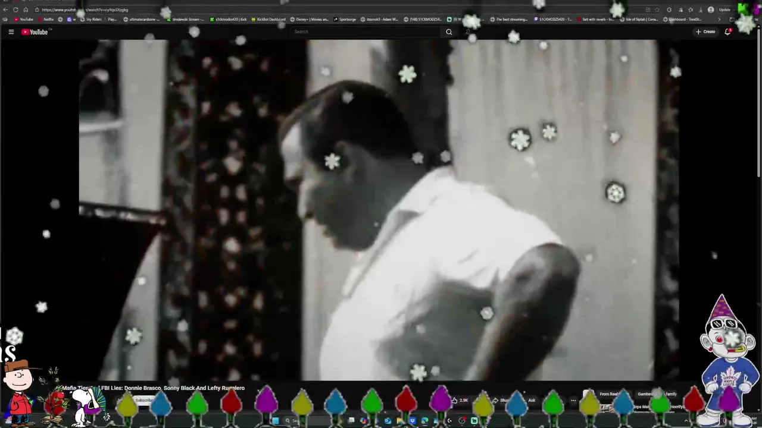
Task: Open the Sportsurge bookmark
Action: pos(345,20)
